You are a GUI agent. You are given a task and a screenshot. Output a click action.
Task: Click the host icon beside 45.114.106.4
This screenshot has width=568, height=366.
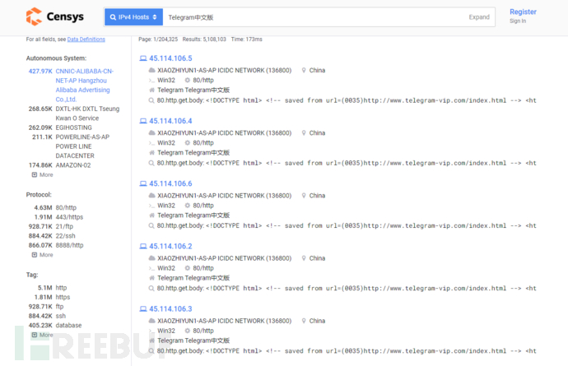click(143, 121)
